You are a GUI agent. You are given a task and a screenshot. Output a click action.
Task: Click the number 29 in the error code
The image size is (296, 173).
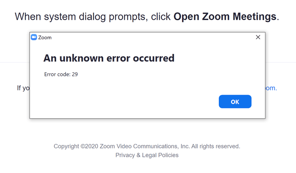point(75,75)
